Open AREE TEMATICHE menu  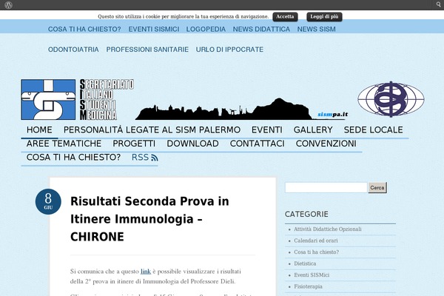coord(64,144)
